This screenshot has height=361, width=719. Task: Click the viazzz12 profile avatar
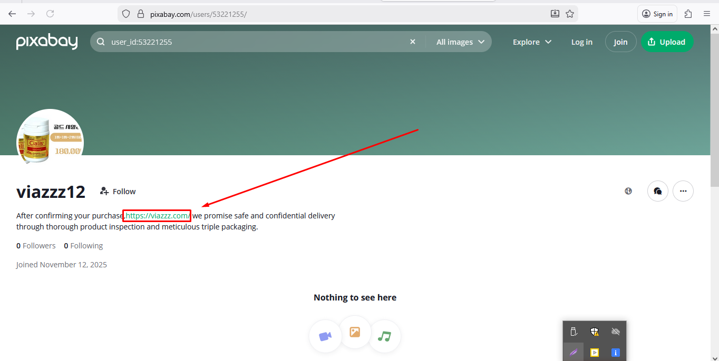50,142
